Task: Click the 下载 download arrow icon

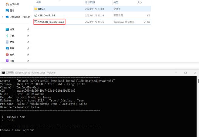Action: (x=7, y=36)
